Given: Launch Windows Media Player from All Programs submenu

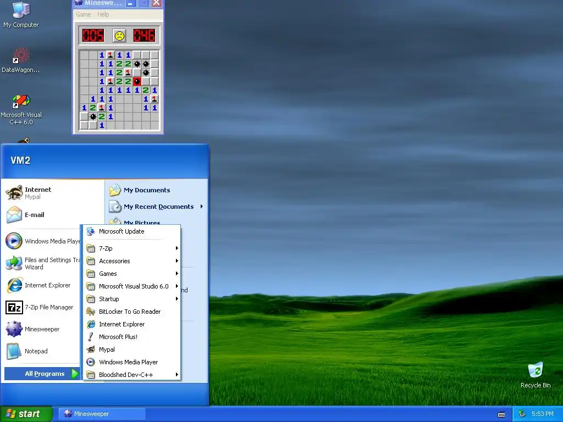Looking at the screenshot, I should pos(132,362).
